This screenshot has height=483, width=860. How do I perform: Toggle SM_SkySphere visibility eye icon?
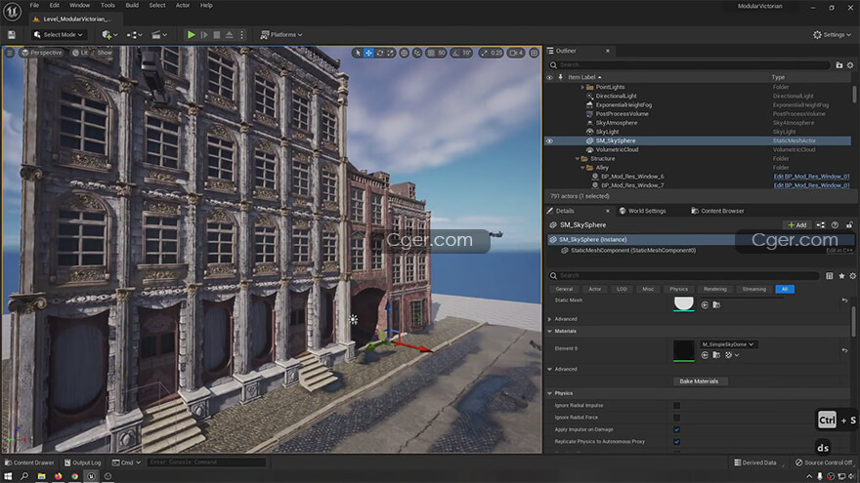(549, 141)
